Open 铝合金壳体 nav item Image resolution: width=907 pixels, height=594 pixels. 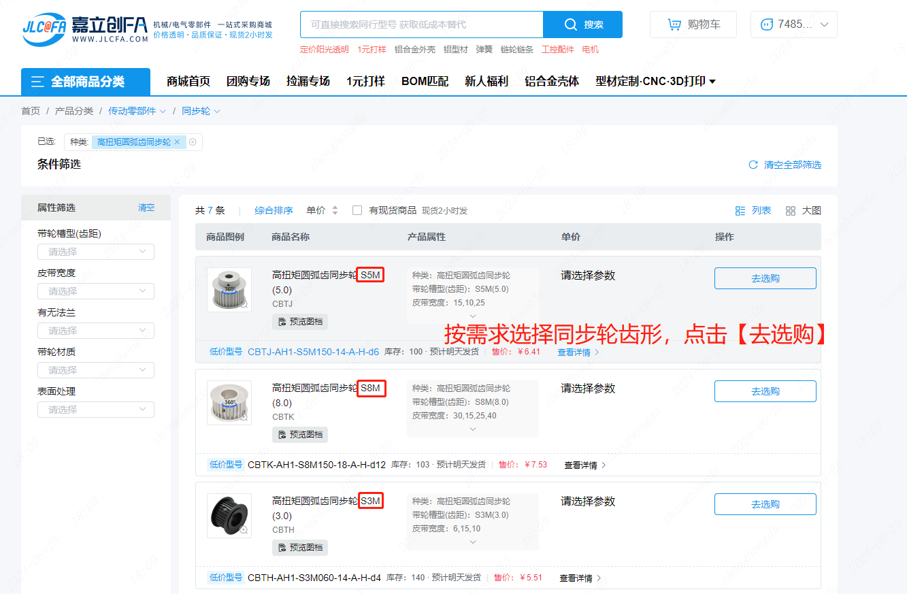[552, 82]
